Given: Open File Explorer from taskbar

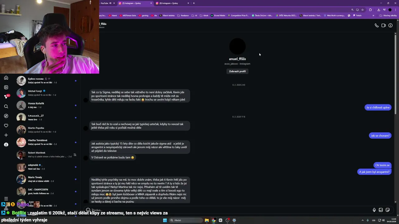Looking at the screenshot, I should point(207,220).
